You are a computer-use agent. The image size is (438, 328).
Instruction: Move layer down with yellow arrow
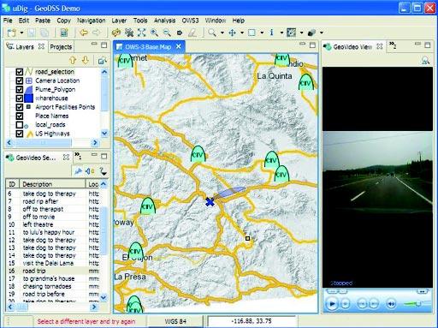click(x=86, y=60)
